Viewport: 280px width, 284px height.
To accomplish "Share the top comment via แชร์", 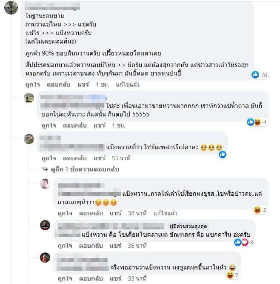I will point(83,84).
